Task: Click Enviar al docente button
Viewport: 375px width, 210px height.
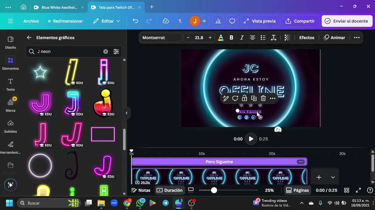Action: click(x=347, y=21)
